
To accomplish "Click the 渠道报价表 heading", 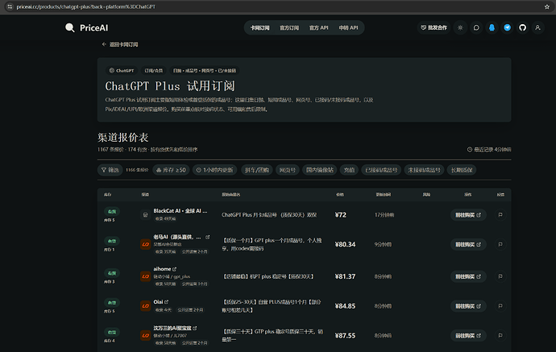I will (123, 138).
